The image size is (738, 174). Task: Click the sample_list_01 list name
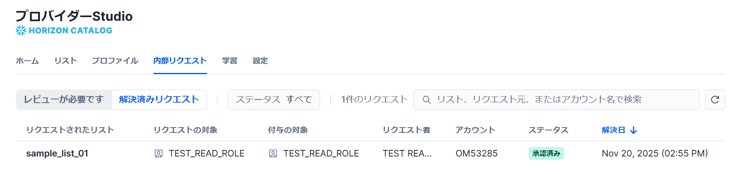pyautogui.click(x=57, y=154)
